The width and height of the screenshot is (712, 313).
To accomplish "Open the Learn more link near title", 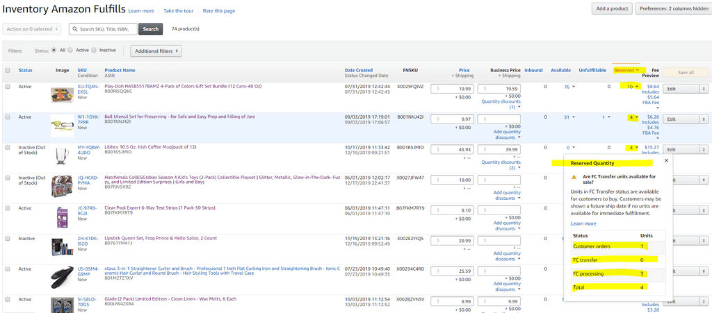I will 141,11.
